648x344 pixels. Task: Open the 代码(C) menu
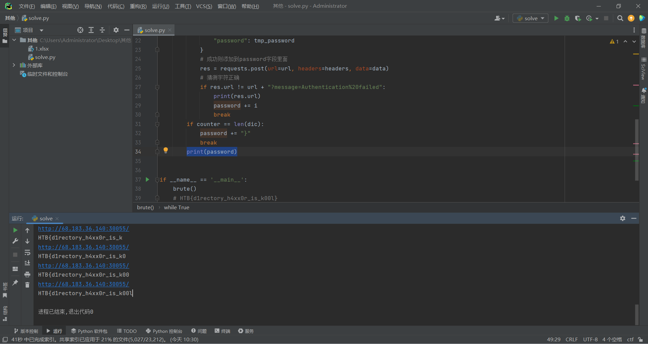116,6
